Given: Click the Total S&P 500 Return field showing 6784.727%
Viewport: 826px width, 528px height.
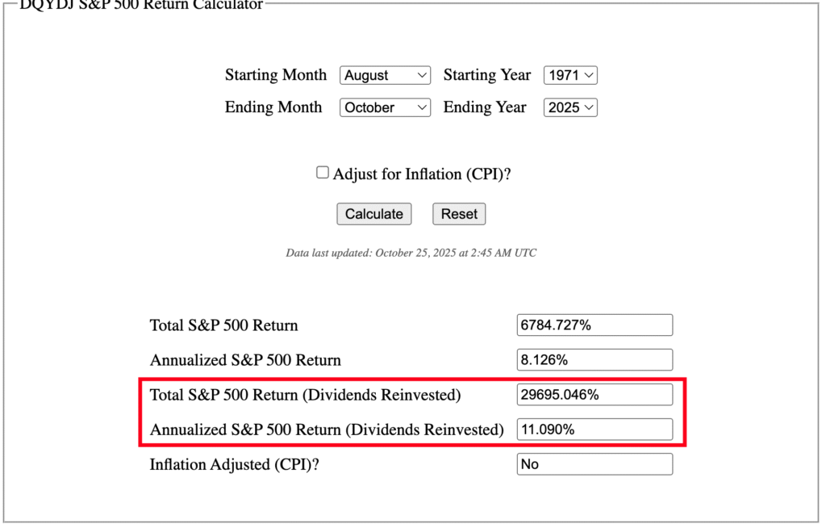Looking at the screenshot, I should click(594, 325).
